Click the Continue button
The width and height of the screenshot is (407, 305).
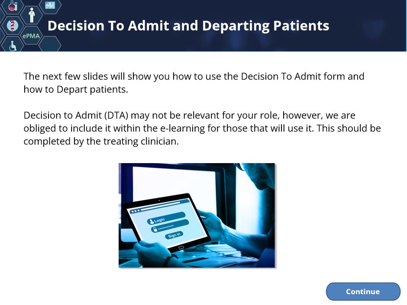(363, 292)
